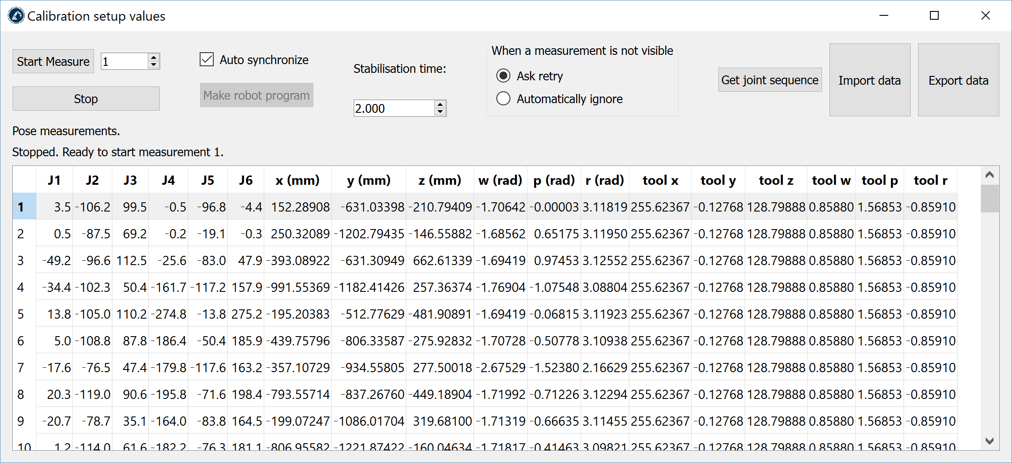
Task: Decrease stabilisation time using down arrow
Action: [x=440, y=112]
